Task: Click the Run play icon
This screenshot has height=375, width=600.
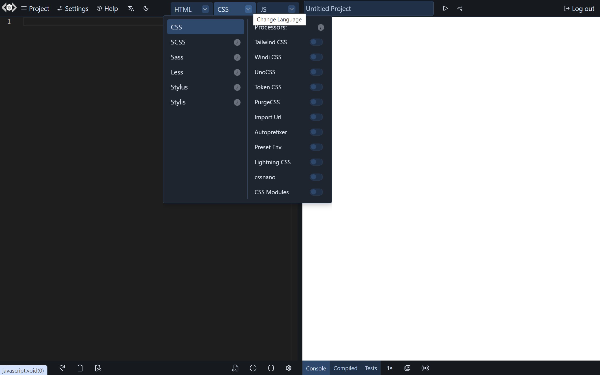Action: pyautogui.click(x=445, y=9)
